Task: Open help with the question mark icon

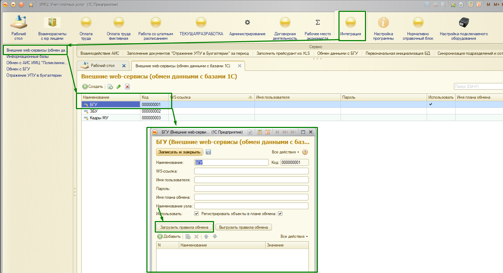Action: tap(305, 152)
